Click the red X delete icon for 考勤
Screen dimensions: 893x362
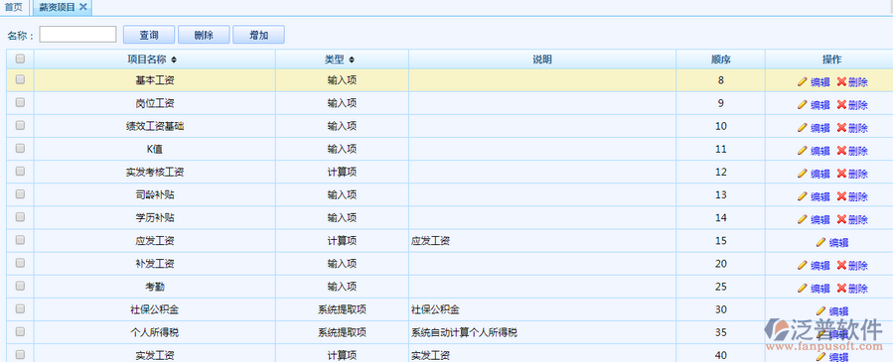(841, 289)
